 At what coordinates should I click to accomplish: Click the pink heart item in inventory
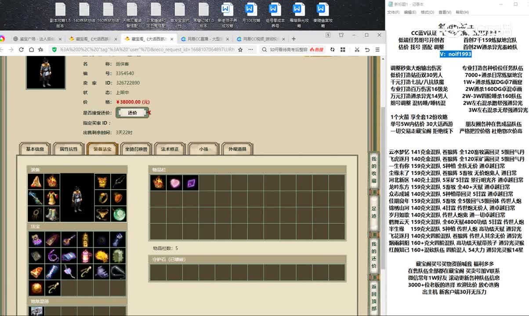click(x=174, y=183)
